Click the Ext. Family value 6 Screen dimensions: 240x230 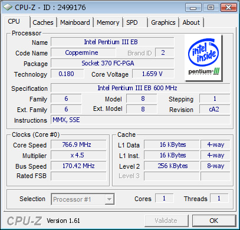pyautogui.click(x=66, y=109)
